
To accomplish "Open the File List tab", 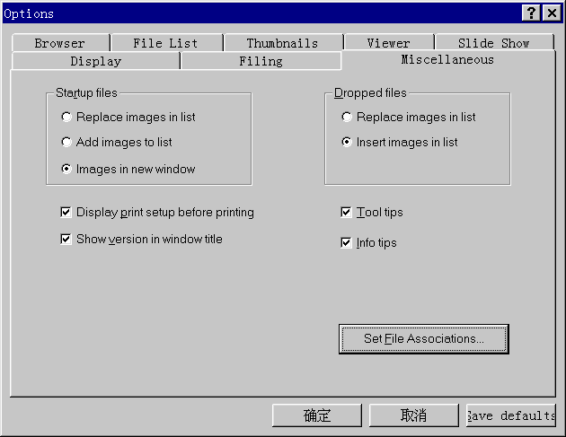I will (x=165, y=43).
